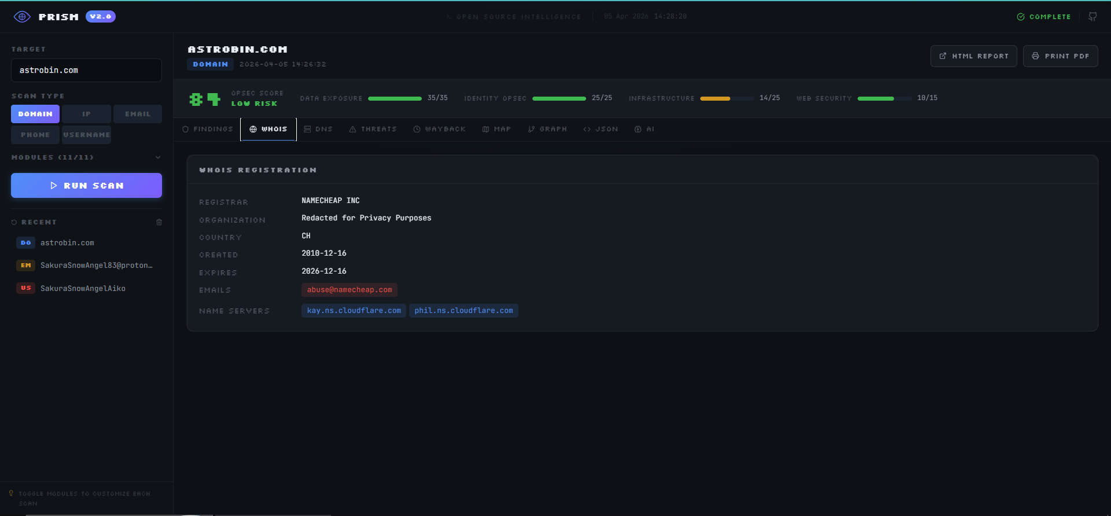This screenshot has height=516, width=1111.
Task: Open the GitHub icon in top right
Action: click(1092, 17)
